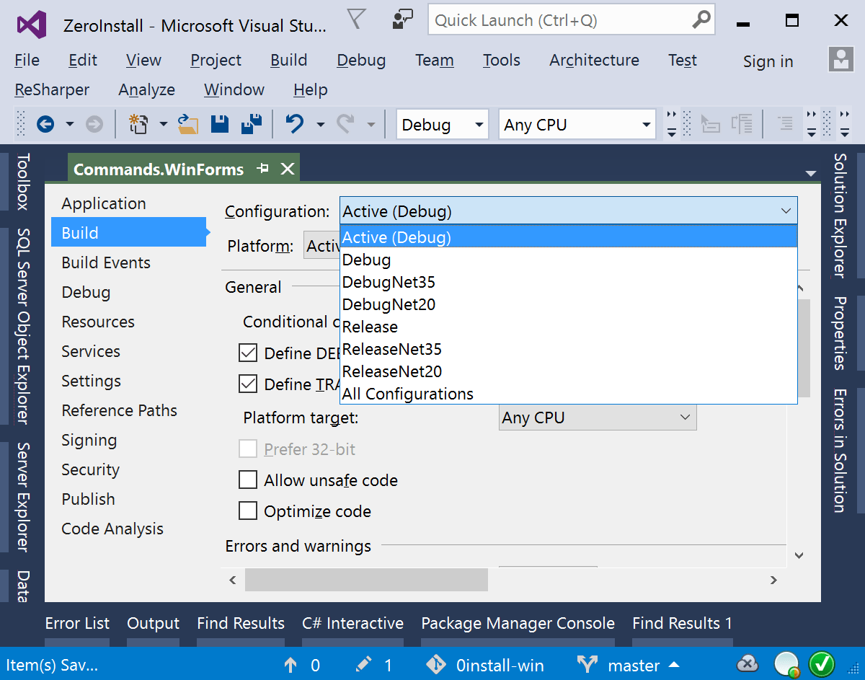865x680 pixels.
Task: Click the cloud status bar icon
Action: tap(748, 663)
